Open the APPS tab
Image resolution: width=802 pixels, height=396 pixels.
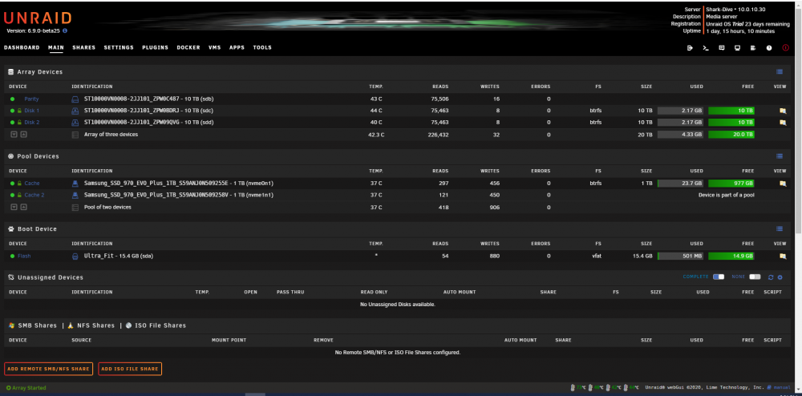237,47
